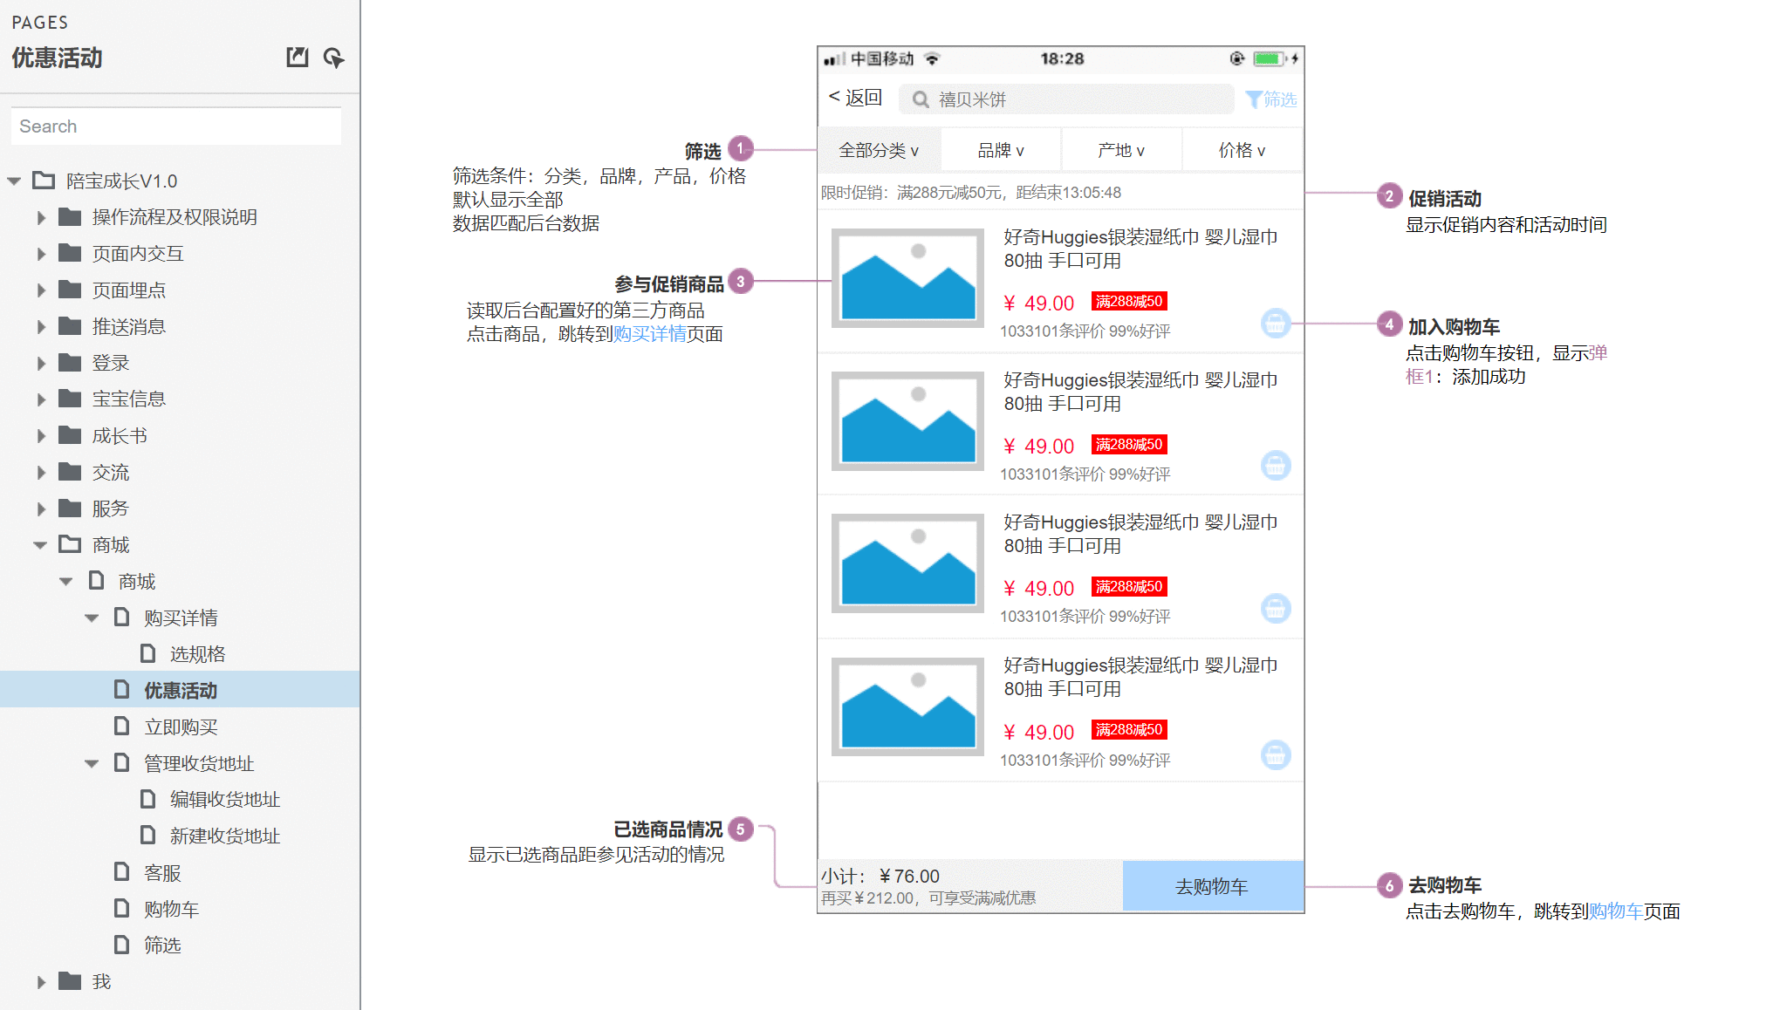Follow the 购物车 link in annotation 6
Image resolution: width=1780 pixels, height=1010 pixels.
[x=1616, y=911]
